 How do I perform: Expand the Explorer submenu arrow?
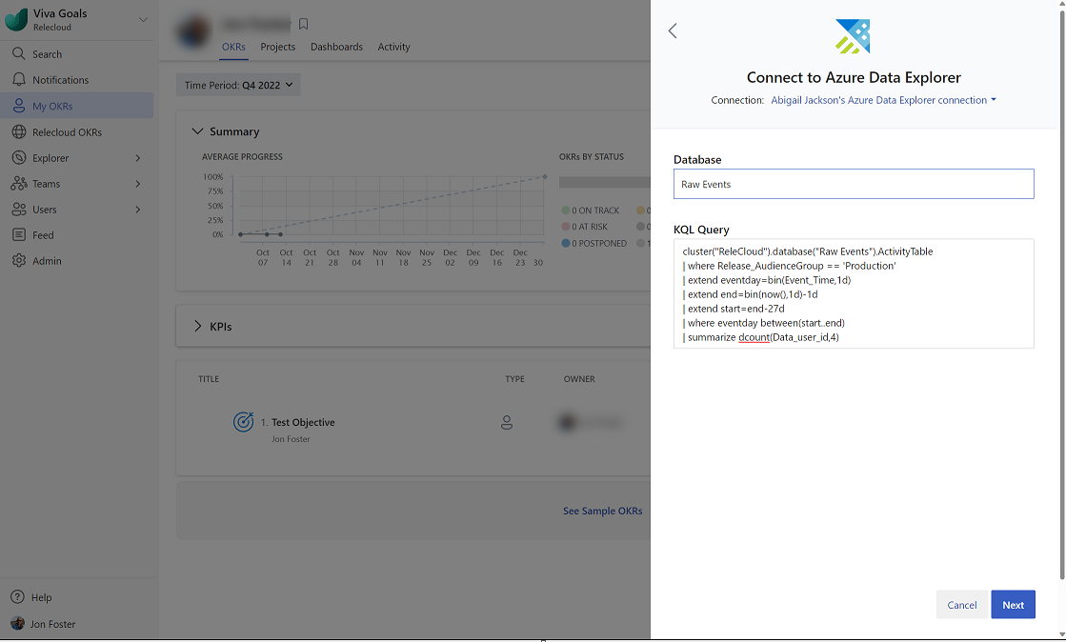pyautogui.click(x=138, y=158)
